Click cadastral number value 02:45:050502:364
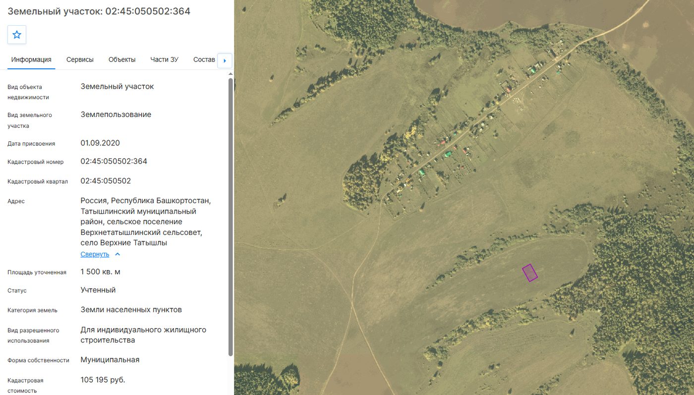Viewport: 694px width, 395px height. (x=114, y=162)
